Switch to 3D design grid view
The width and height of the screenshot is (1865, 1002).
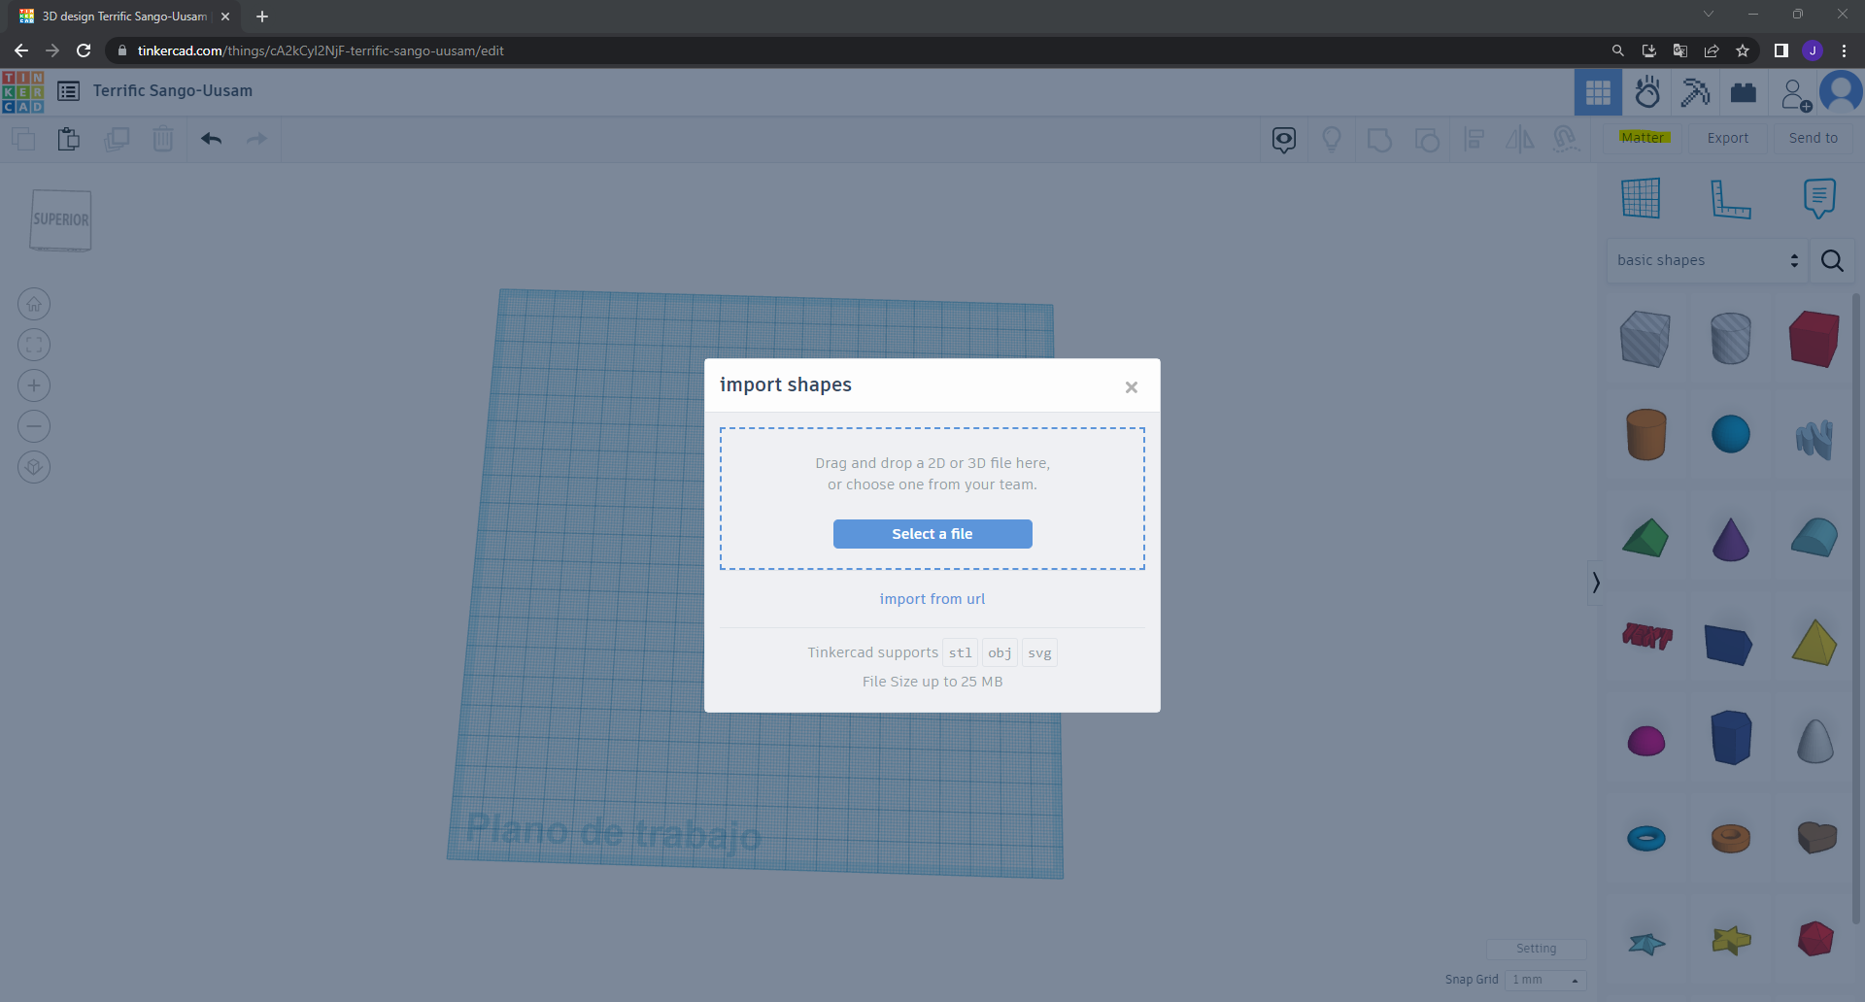pyautogui.click(x=1598, y=92)
